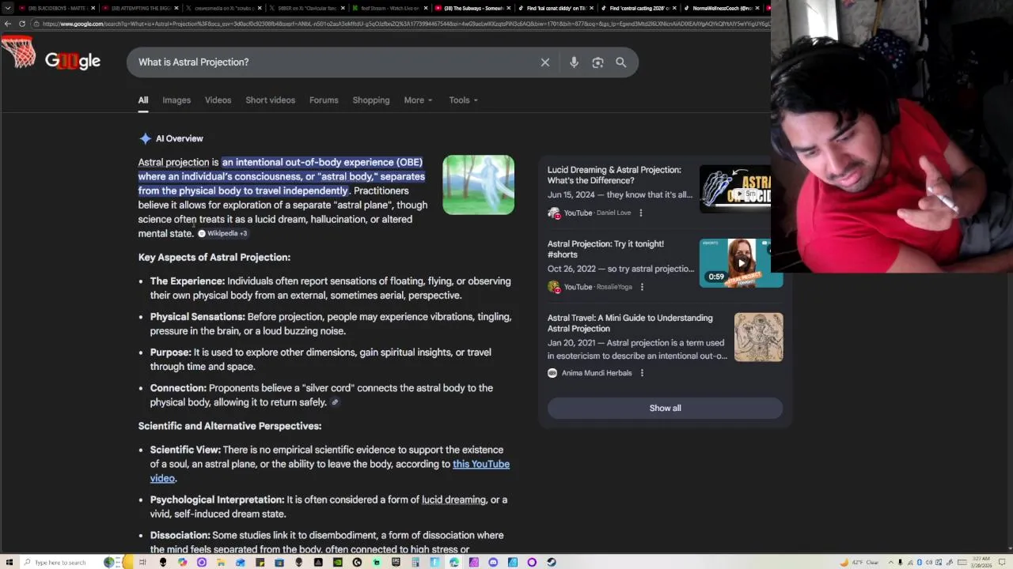This screenshot has height=569, width=1013.
Task: Click the 'Dissociation:' bullet label
Action: coord(180,535)
